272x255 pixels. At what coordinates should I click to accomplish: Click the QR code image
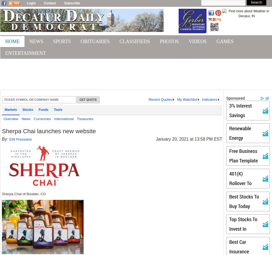point(214,27)
